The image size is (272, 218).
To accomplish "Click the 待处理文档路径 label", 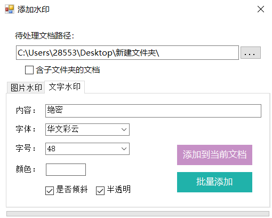I will point(44,36).
